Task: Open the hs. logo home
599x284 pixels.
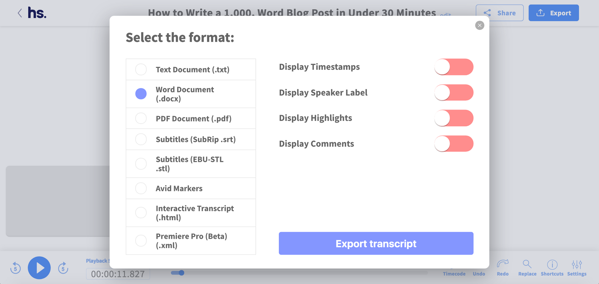Action: [37, 13]
